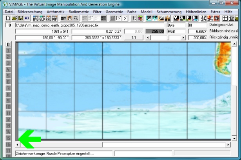The height and width of the screenshot is (160, 241).
Task: Click the 1:1 zoom button
Action: pyautogui.click(x=133, y=37)
